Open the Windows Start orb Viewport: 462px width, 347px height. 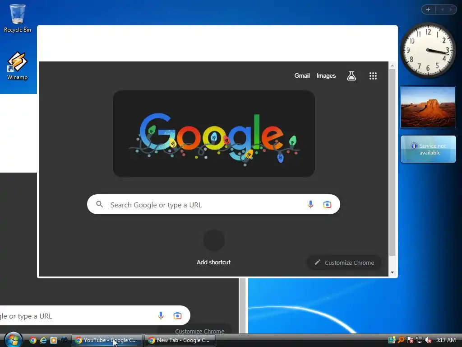(x=13, y=340)
